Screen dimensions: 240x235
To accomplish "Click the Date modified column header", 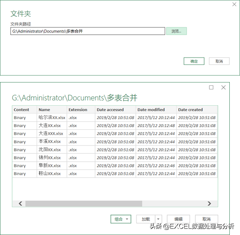I will pyautogui.click(x=151, y=109).
